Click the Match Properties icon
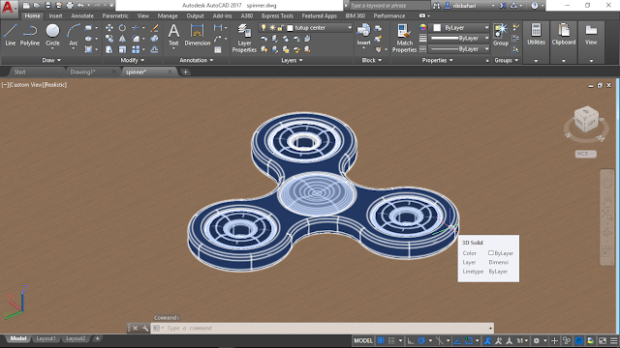Image resolution: width=620 pixels, height=348 pixels. (405, 38)
